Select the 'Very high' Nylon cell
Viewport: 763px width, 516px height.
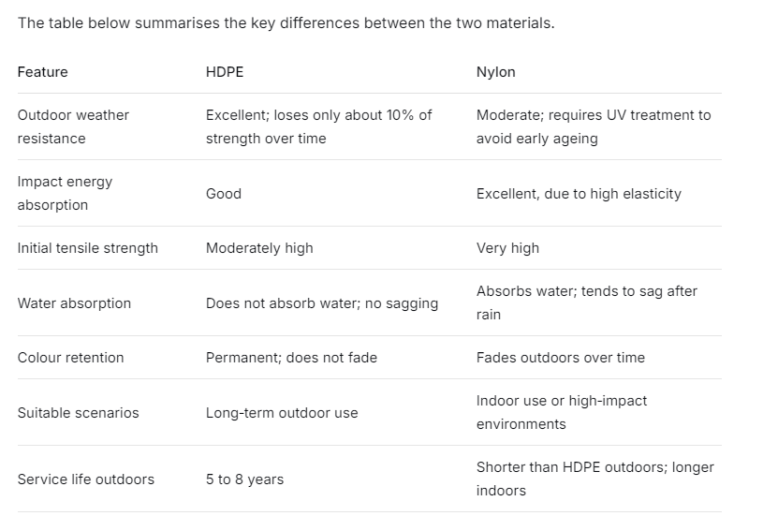507,248
